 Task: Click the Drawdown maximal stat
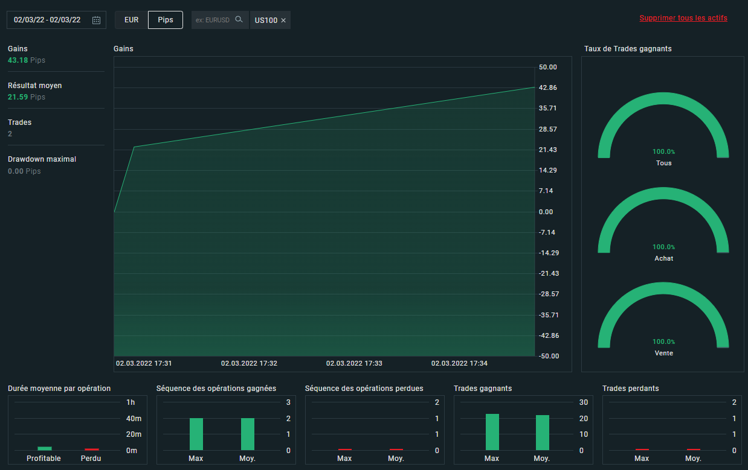[42, 159]
